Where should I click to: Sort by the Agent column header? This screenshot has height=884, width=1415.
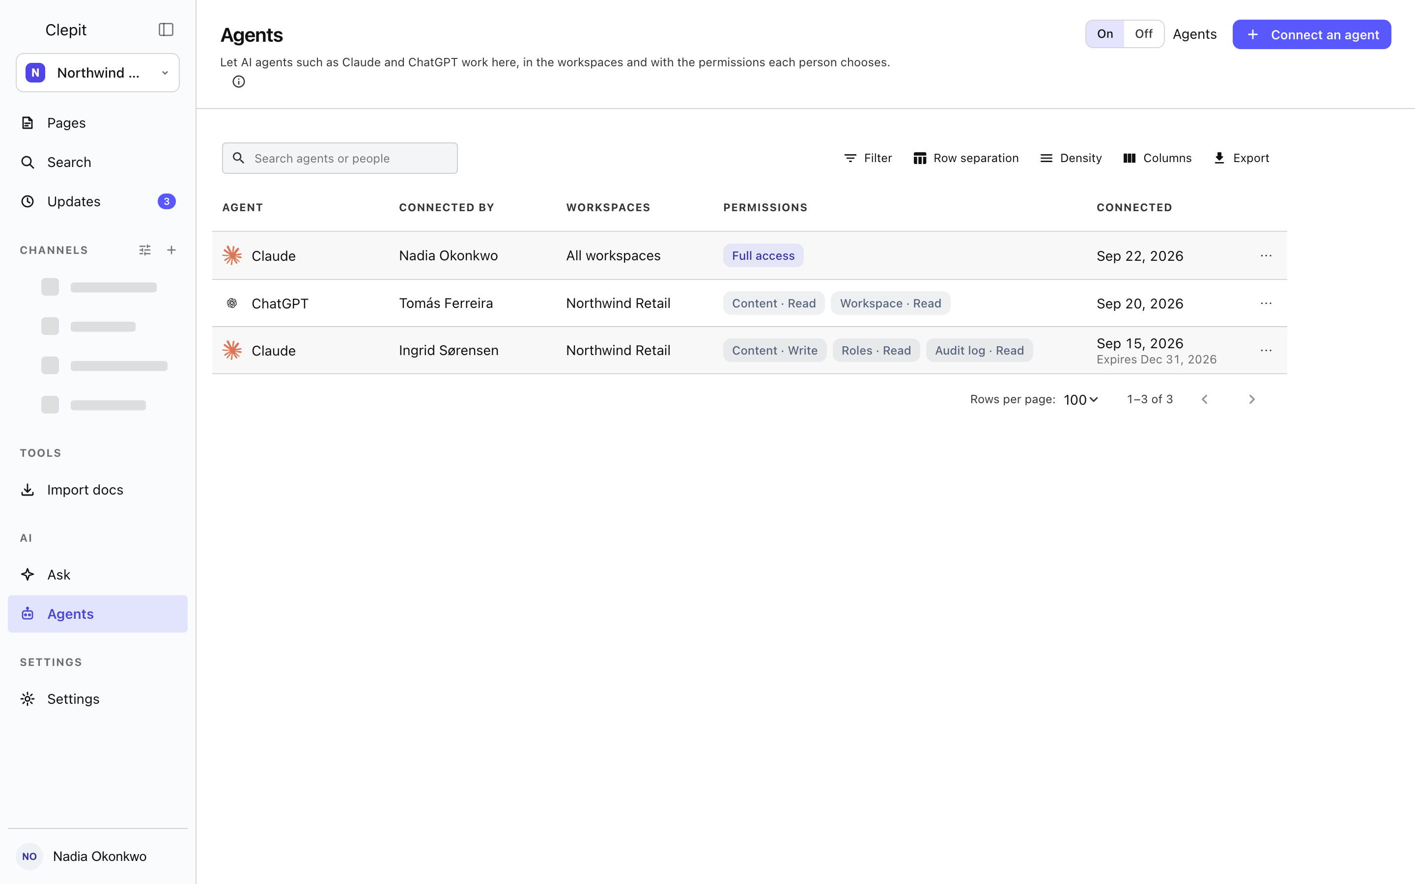pyautogui.click(x=243, y=208)
